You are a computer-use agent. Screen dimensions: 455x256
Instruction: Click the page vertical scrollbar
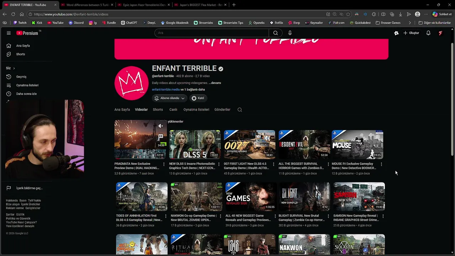(x=452, y=100)
